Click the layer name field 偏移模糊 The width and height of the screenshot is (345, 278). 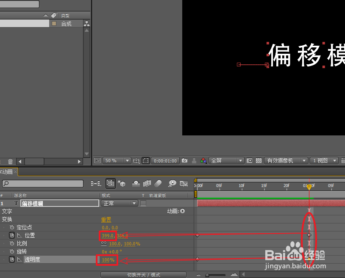click(x=60, y=204)
